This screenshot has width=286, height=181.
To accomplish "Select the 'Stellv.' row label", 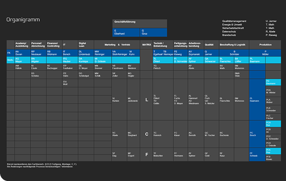I will [x=10, y=60].
